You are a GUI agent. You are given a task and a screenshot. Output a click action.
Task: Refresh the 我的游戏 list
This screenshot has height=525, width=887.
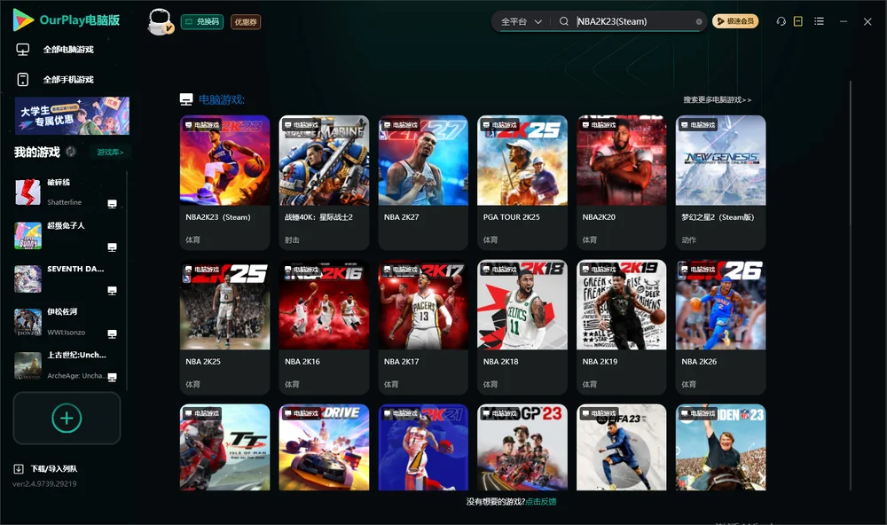click(x=71, y=152)
